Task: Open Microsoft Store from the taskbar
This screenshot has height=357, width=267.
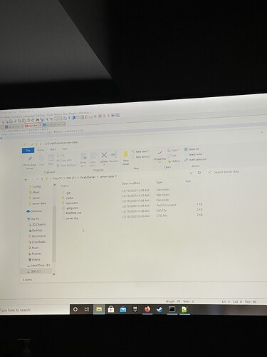Action: (111, 309)
